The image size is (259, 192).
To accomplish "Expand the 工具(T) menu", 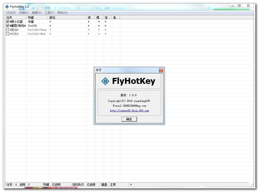I will [49, 13].
